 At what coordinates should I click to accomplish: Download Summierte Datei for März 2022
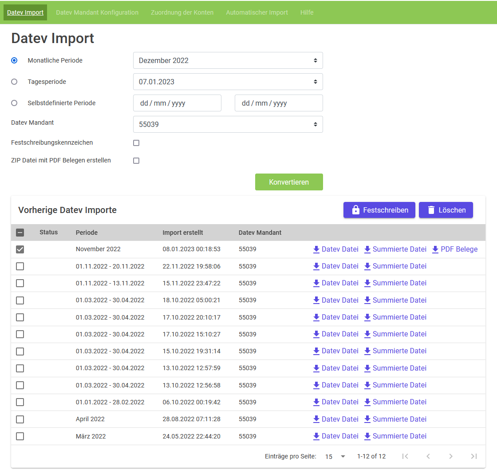click(x=395, y=436)
